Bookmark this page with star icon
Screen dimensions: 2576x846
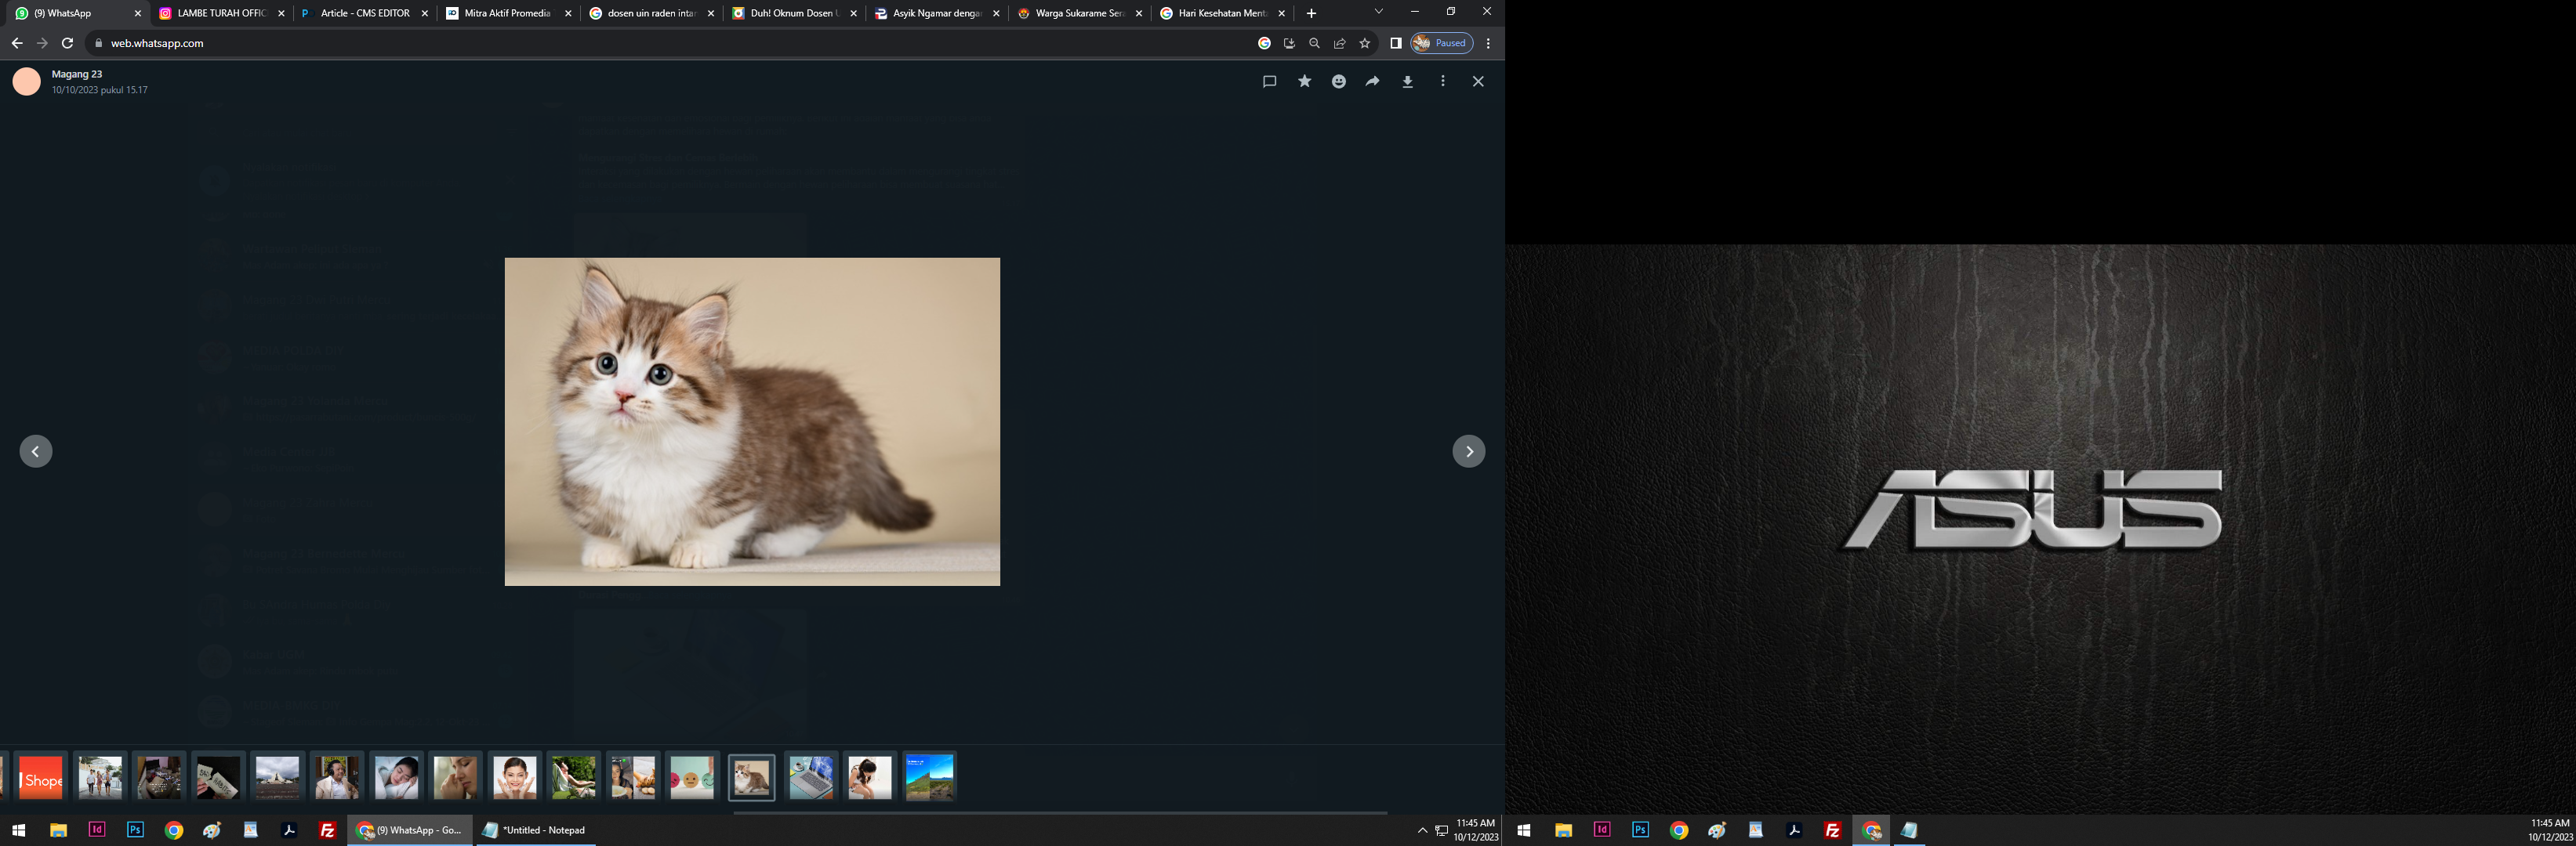click(x=1364, y=43)
